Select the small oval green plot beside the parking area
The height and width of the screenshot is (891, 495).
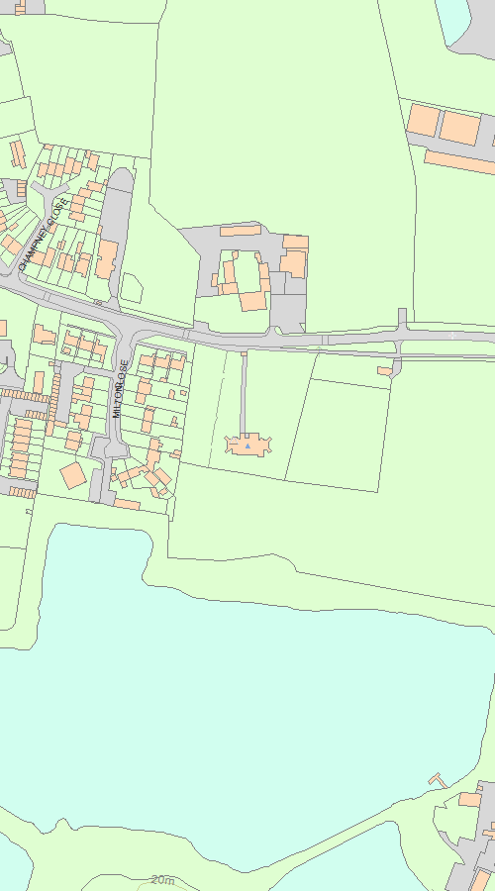point(132,288)
